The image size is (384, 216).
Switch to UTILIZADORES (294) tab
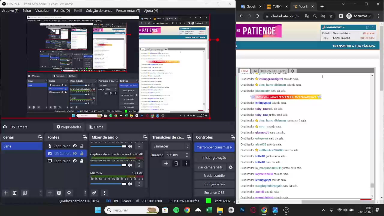tap(273, 71)
